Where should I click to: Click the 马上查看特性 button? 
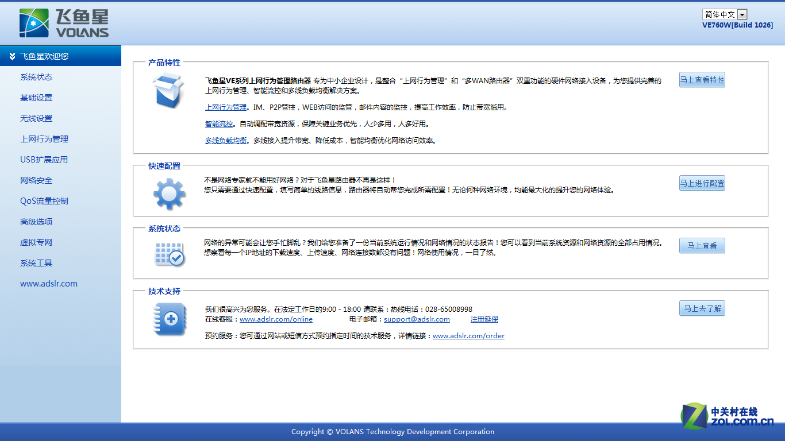point(702,80)
